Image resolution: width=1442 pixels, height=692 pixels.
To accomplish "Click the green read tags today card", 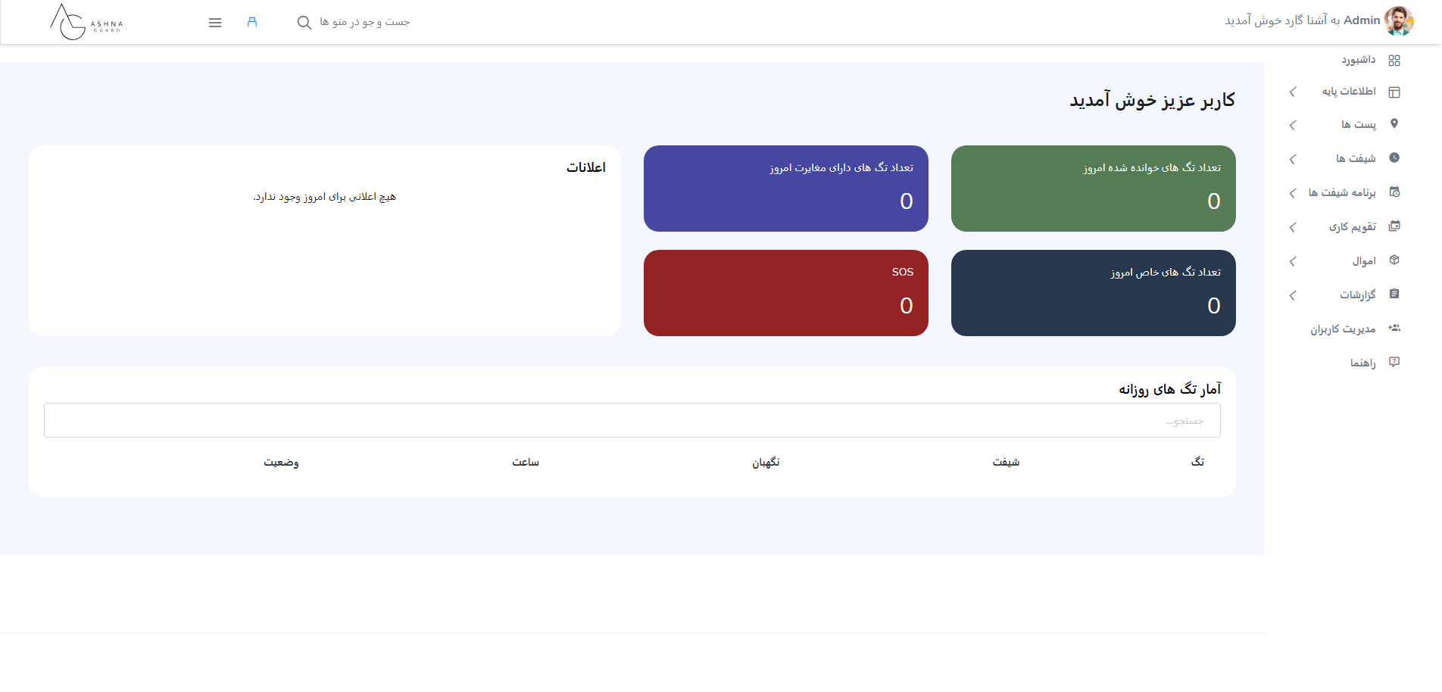I will tap(1094, 189).
